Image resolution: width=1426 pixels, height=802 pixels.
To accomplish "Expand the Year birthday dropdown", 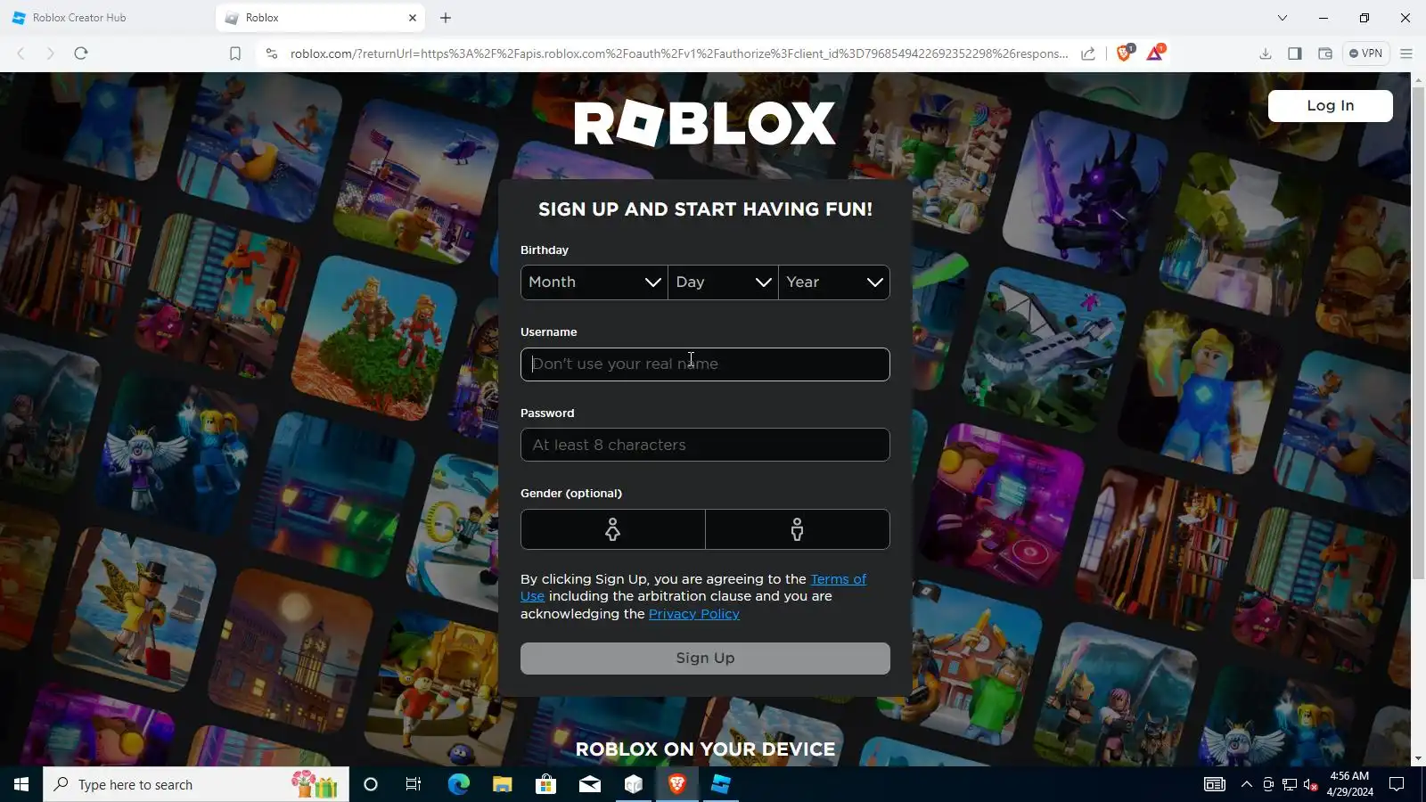I will point(834,282).
